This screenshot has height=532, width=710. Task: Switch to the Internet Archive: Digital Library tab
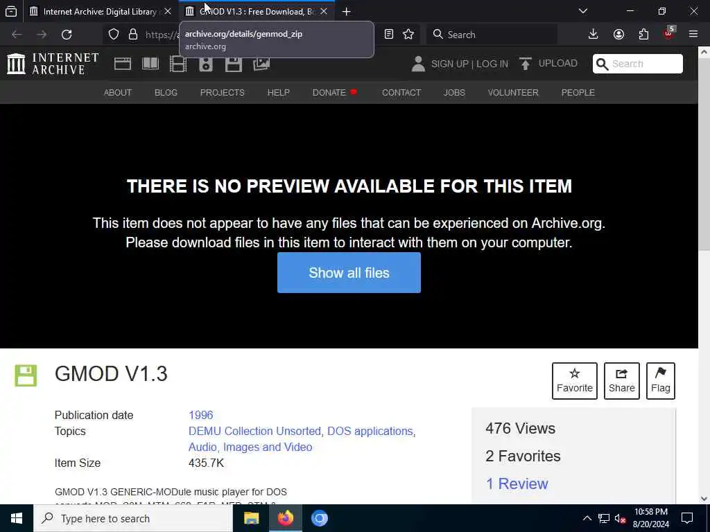[x=101, y=11]
